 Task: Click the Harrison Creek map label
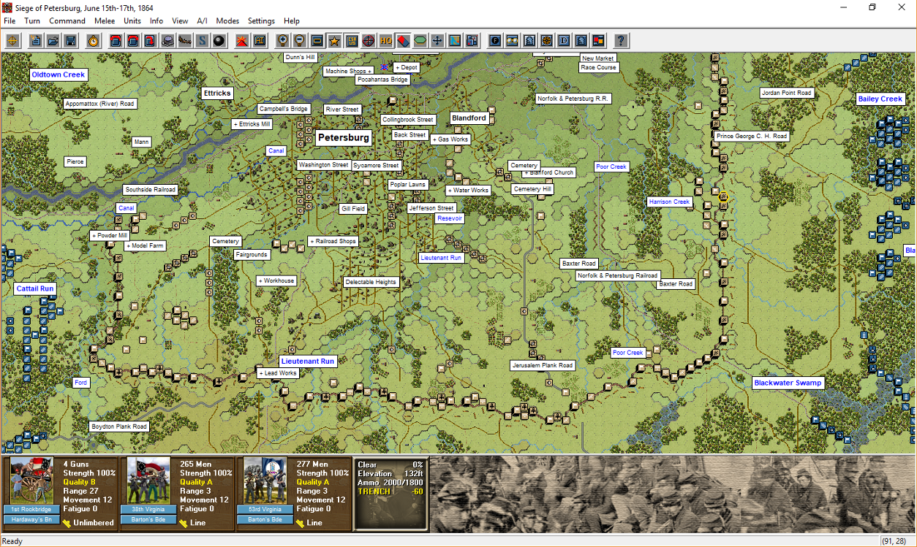670,202
